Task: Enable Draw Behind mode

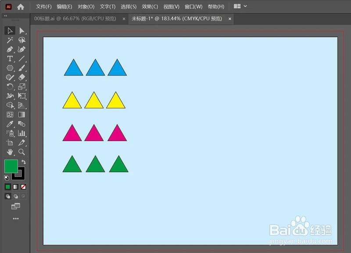Action: click(x=16, y=196)
